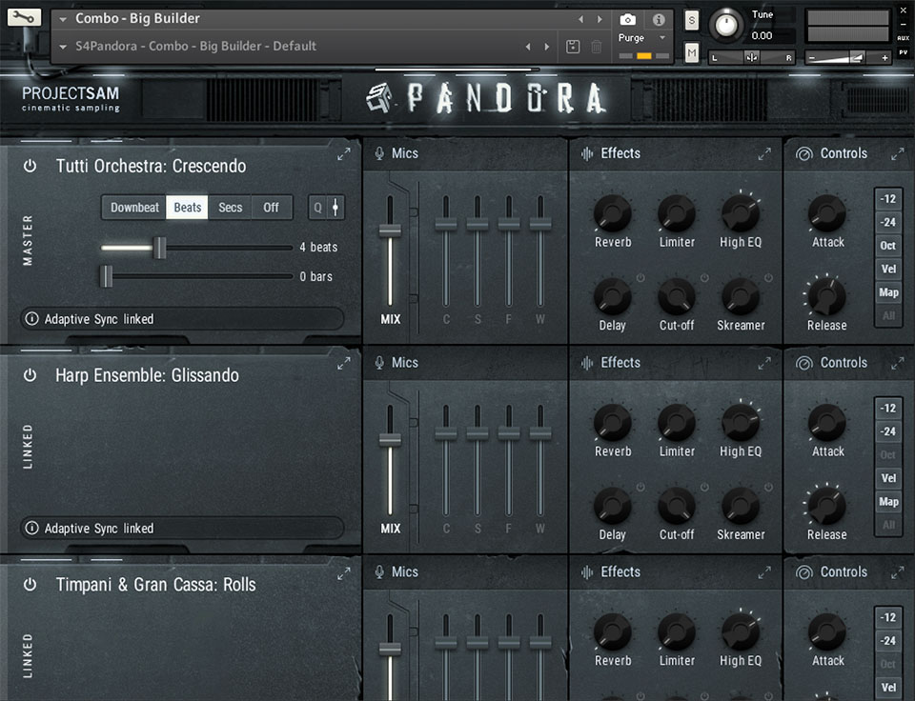Toggle -24 transpose in first Controls
Image resolution: width=915 pixels, height=701 pixels.
pos(888,222)
